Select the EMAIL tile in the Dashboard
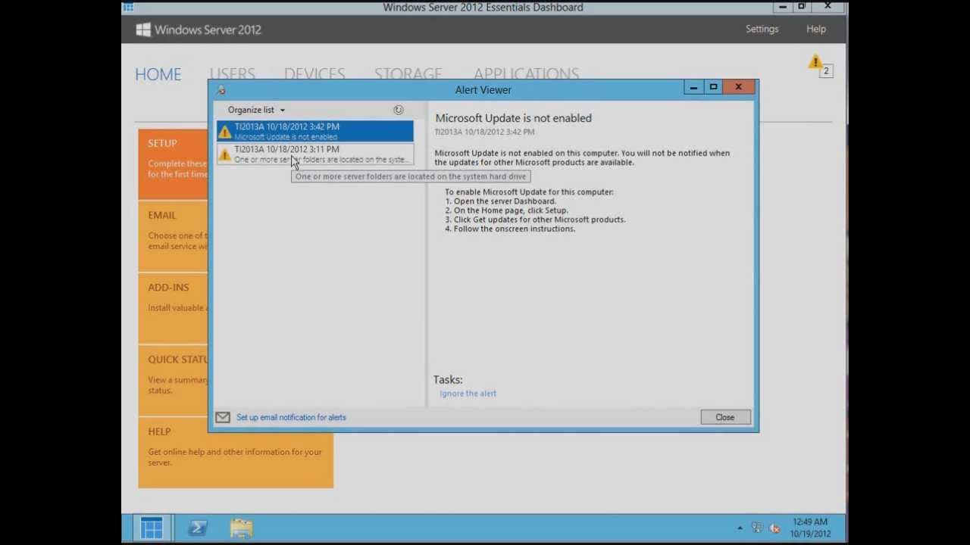Image resolution: width=970 pixels, height=545 pixels. coord(173,236)
